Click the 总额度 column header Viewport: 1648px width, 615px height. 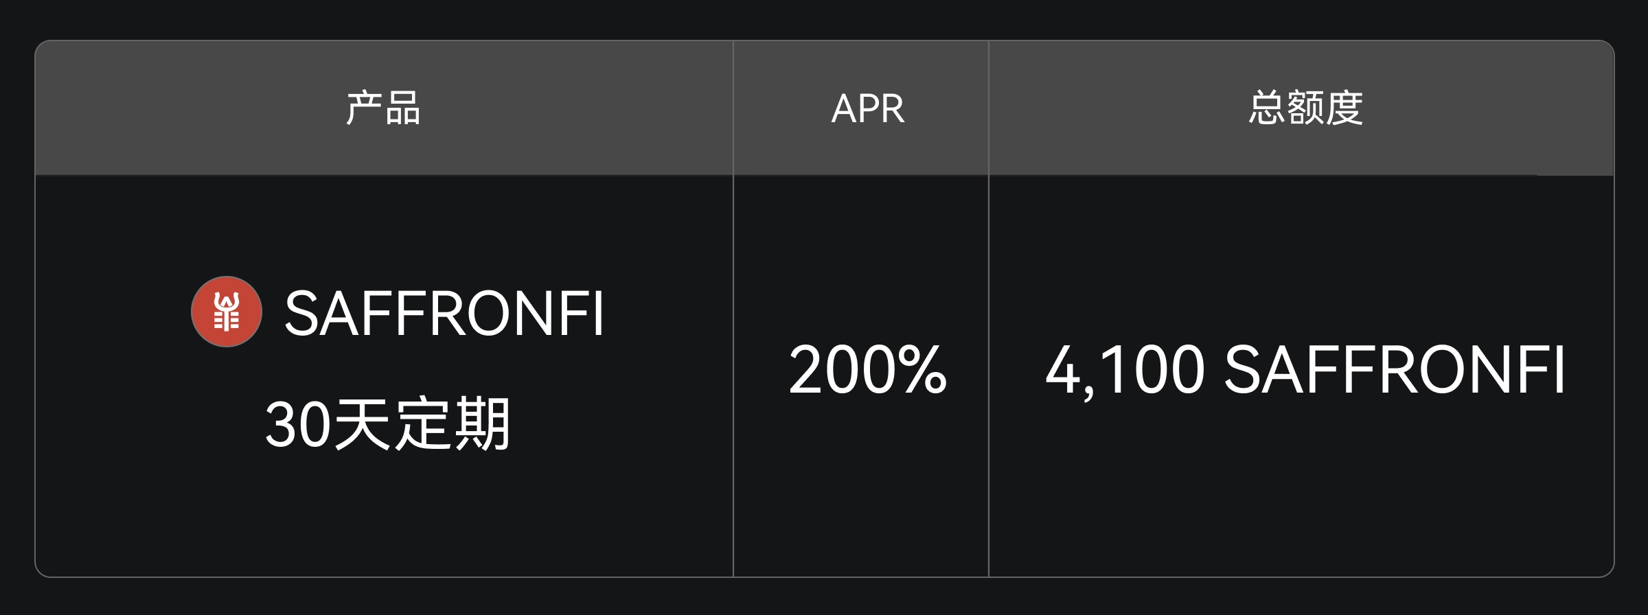click(1305, 108)
